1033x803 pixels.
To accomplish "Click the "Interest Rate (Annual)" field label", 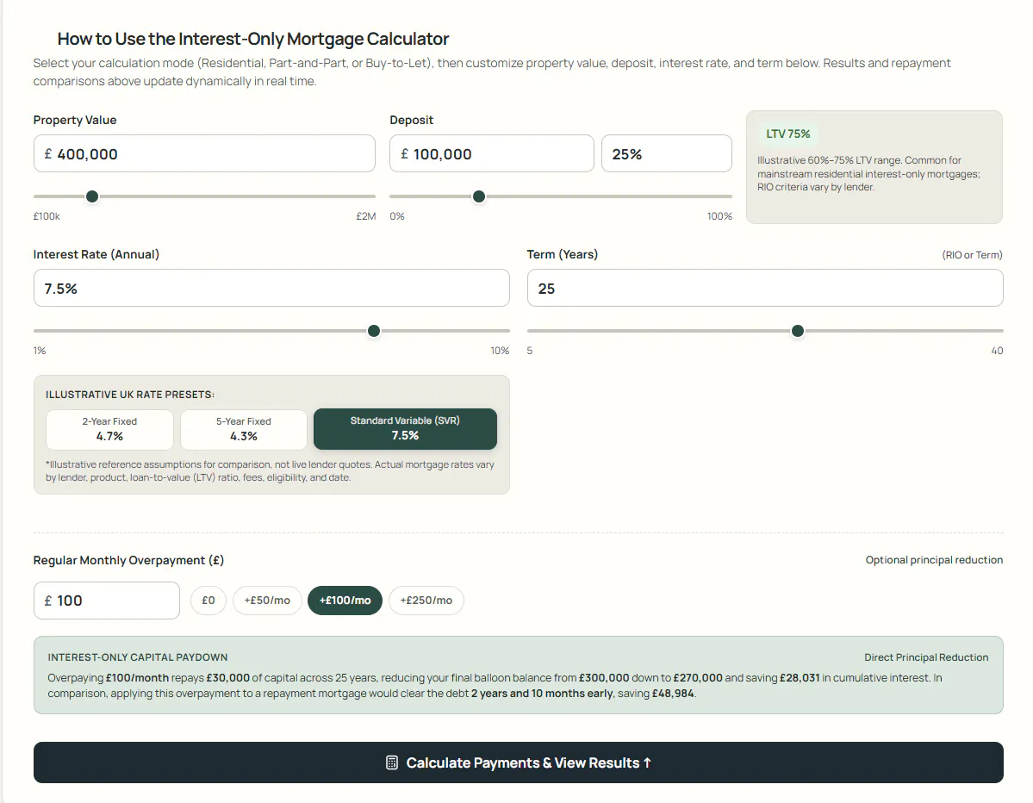I will pyautogui.click(x=96, y=254).
